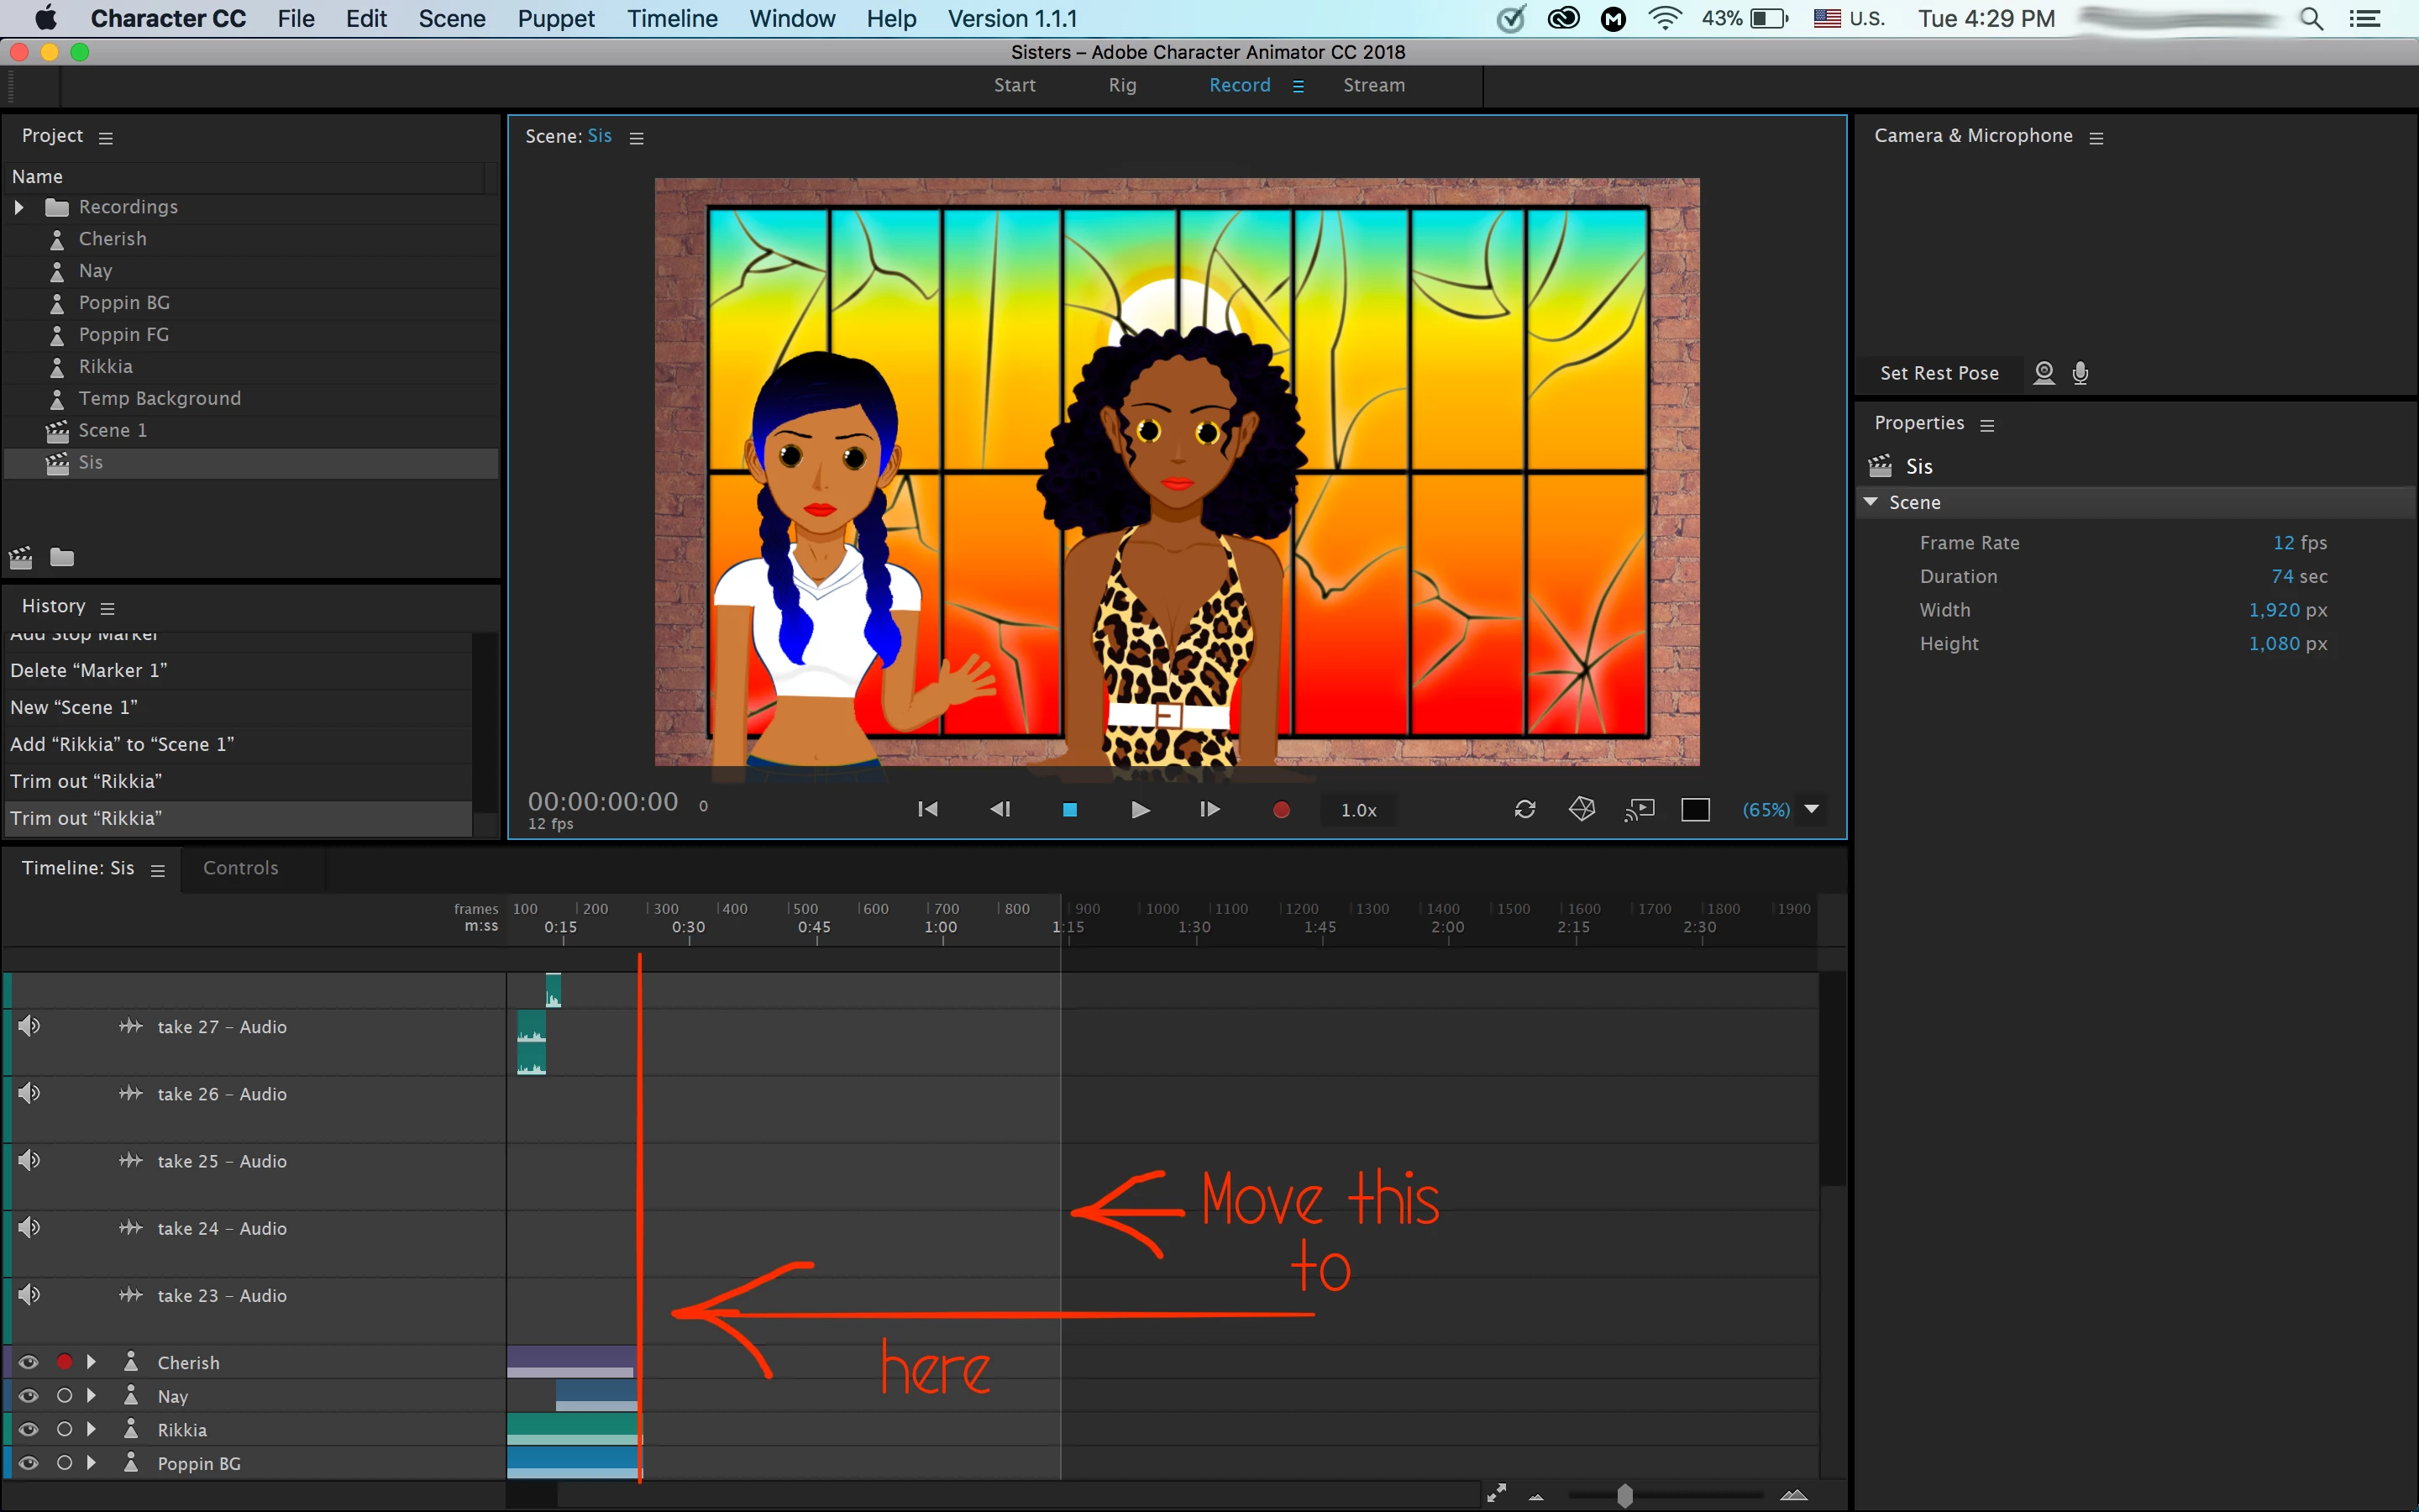Click the new scene clapboard icon in the Project panel
The height and width of the screenshot is (1512, 2419).
click(21, 557)
